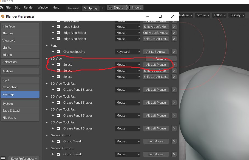Image resolution: width=249 pixels, height=160 pixels.
Task: Toggle the Change Spacing checkbox
Action: tap(58, 52)
